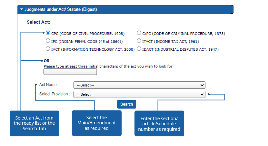268x146 pixels.
Task: Click the 'Select the Main/Amendment' callout box
Action: pos(96,123)
